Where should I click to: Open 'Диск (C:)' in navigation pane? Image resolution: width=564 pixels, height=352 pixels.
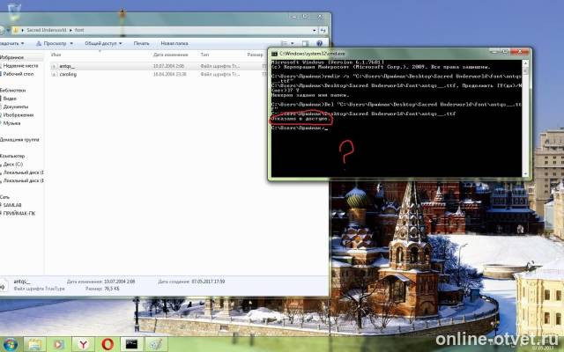coord(13,165)
